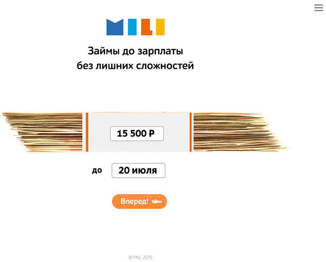Open the hamburger menu
The width and height of the screenshot is (326, 262).
coord(319,7)
